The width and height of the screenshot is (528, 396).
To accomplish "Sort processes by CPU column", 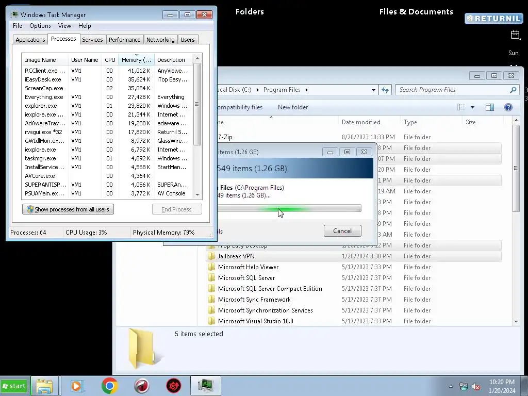I will tap(110, 60).
